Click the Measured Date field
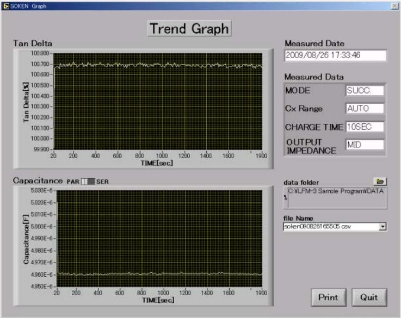 click(x=335, y=55)
